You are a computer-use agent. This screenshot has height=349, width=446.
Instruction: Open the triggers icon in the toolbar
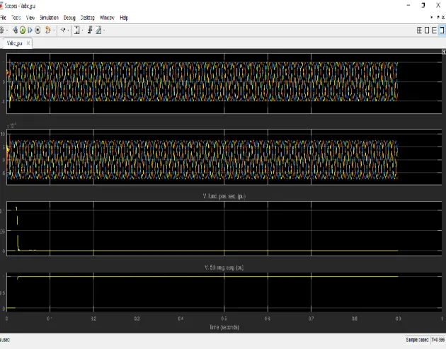point(90,30)
